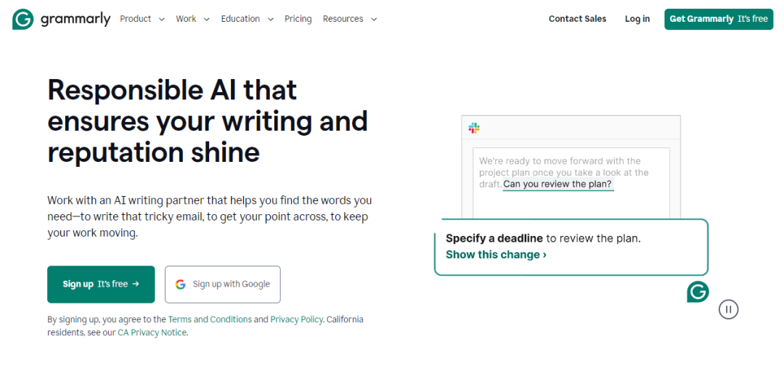Image resolution: width=784 pixels, height=376 pixels.
Task: Click the floating Grammarly G badge
Action: [698, 292]
